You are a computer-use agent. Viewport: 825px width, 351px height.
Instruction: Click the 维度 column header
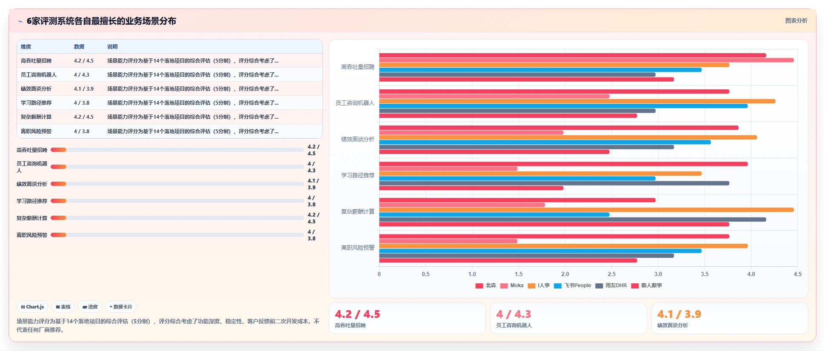tap(26, 46)
